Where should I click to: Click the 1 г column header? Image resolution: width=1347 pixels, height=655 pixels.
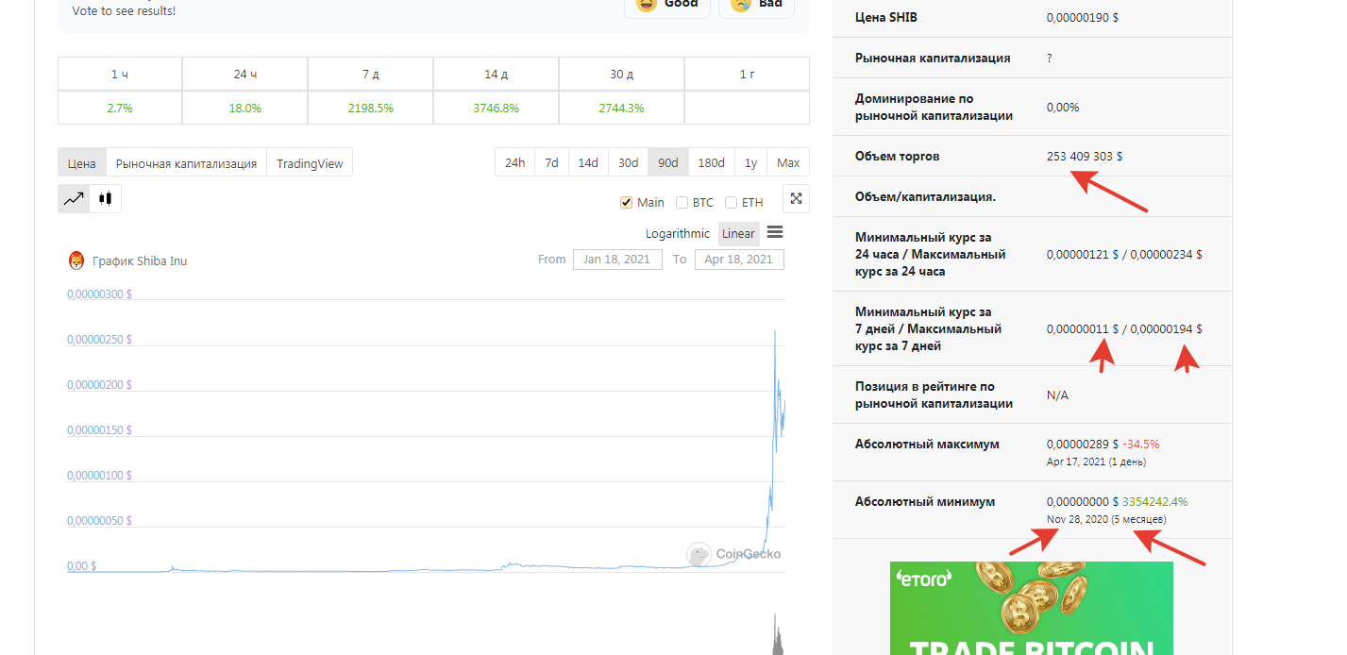(747, 74)
